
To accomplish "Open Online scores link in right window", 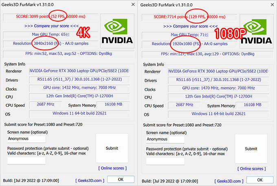I will point(252,169).
